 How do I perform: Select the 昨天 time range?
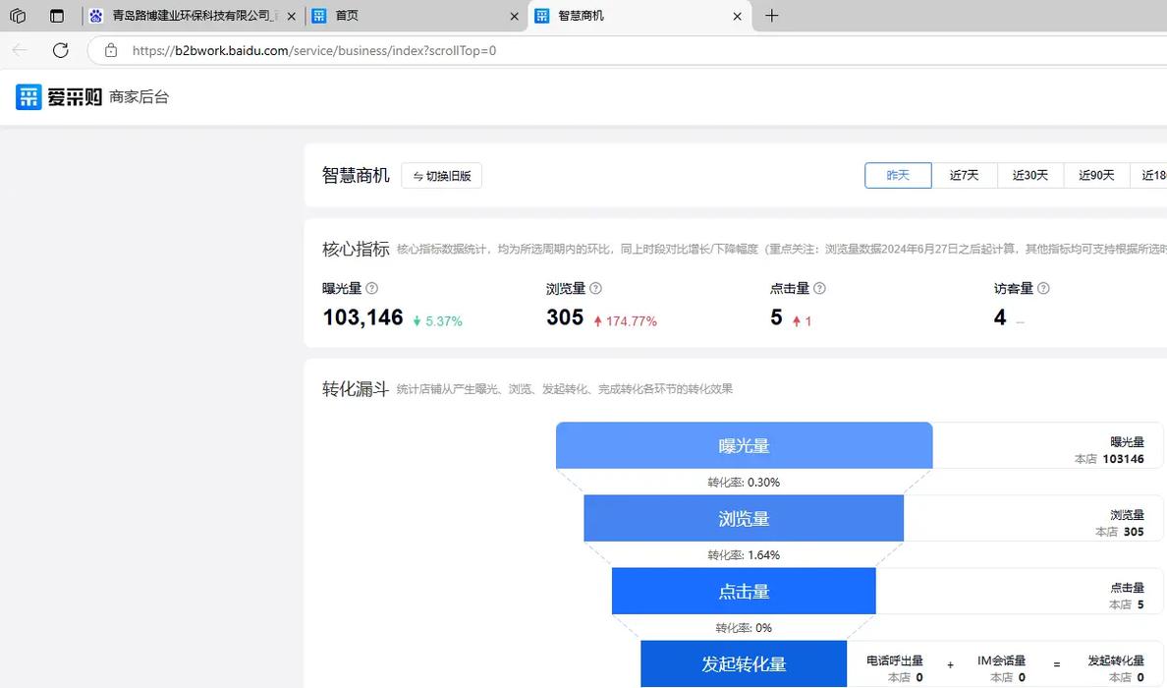click(898, 175)
